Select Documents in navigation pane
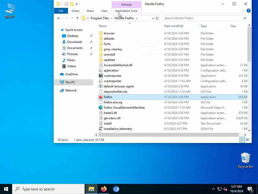The image size is (258, 194). tap(75, 48)
